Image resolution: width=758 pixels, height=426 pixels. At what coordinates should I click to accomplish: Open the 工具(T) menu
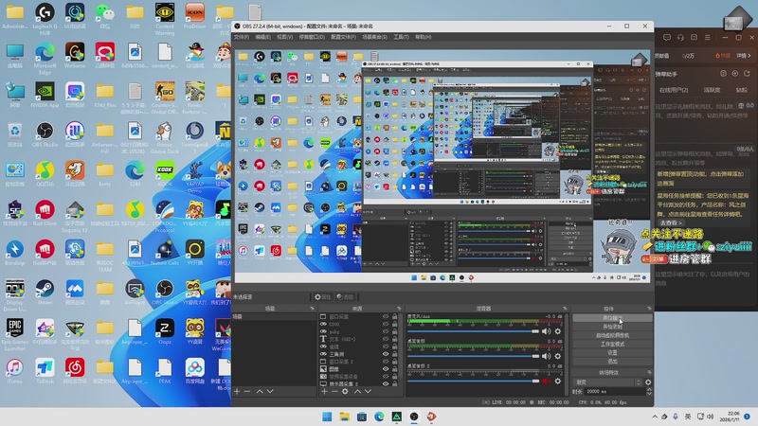coord(401,37)
